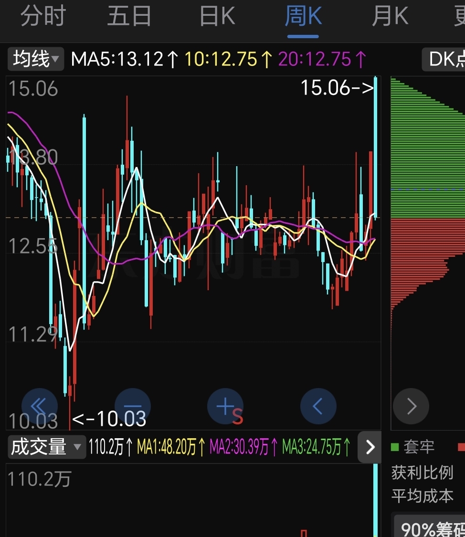The height and width of the screenshot is (537, 465).
Task: Click the 15.06-> high price marker
Action: pyautogui.click(x=337, y=88)
